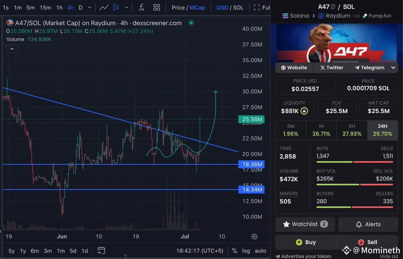Screen dimensions: 403x259
Task: Click the 14.34M horizontal line label
Action: (x=251, y=189)
